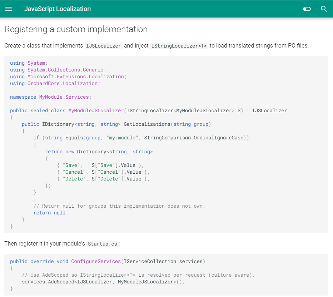The image size is (333, 297).
Task: Click StringComparison.OrdinalIgnoreCase in the code
Action: coord(194,138)
